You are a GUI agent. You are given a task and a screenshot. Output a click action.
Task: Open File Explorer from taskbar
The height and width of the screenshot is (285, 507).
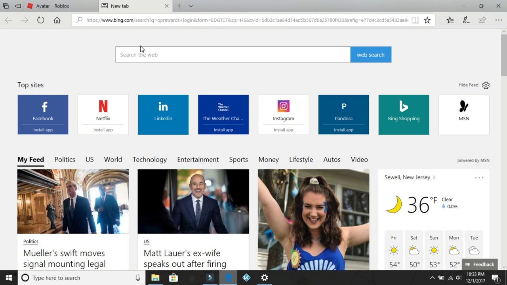(155, 278)
